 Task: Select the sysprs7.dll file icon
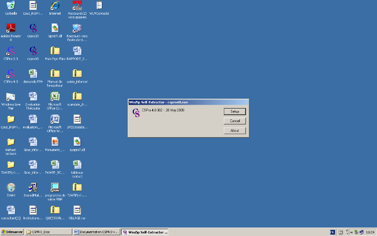point(77,144)
